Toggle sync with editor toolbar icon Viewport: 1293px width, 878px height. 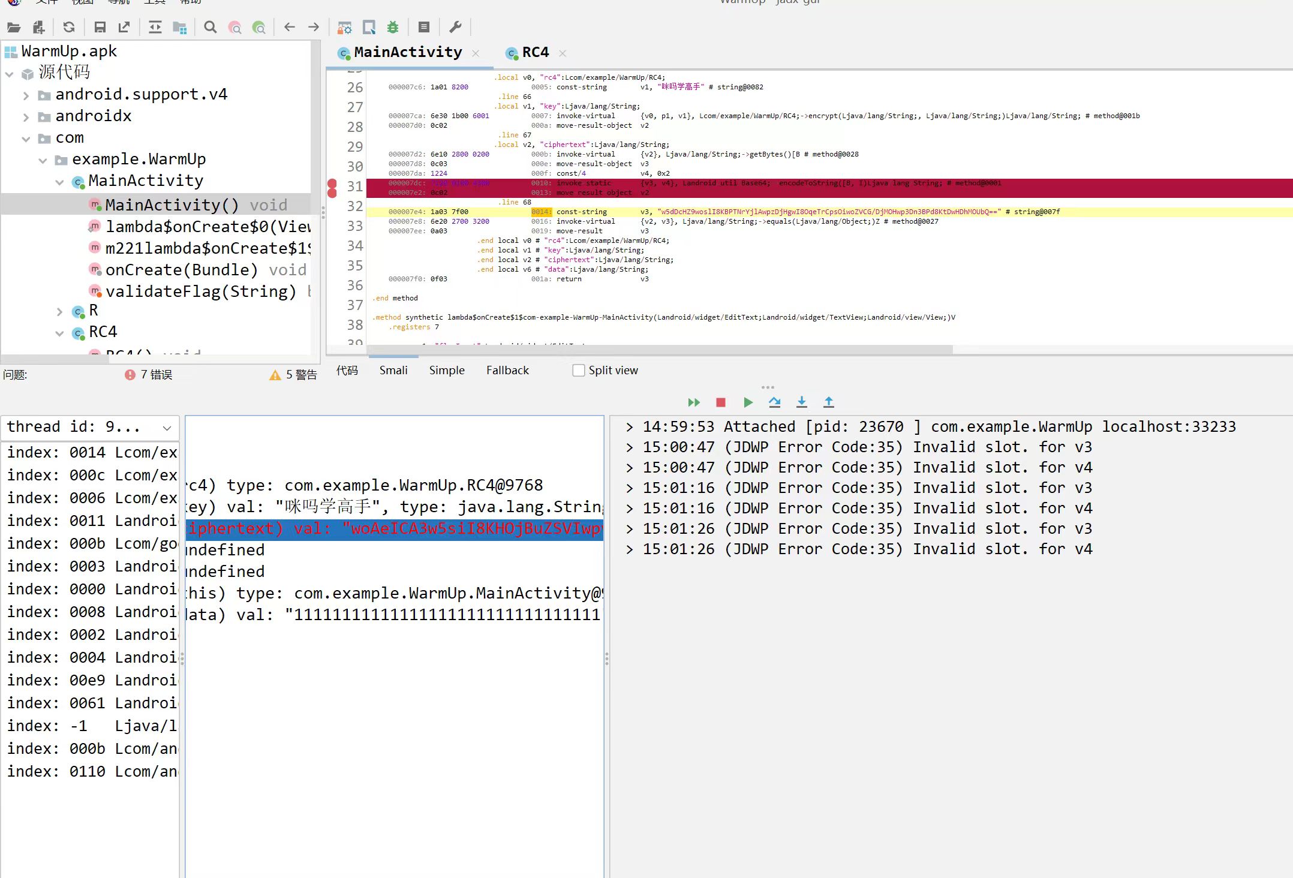tap(155, 27)
